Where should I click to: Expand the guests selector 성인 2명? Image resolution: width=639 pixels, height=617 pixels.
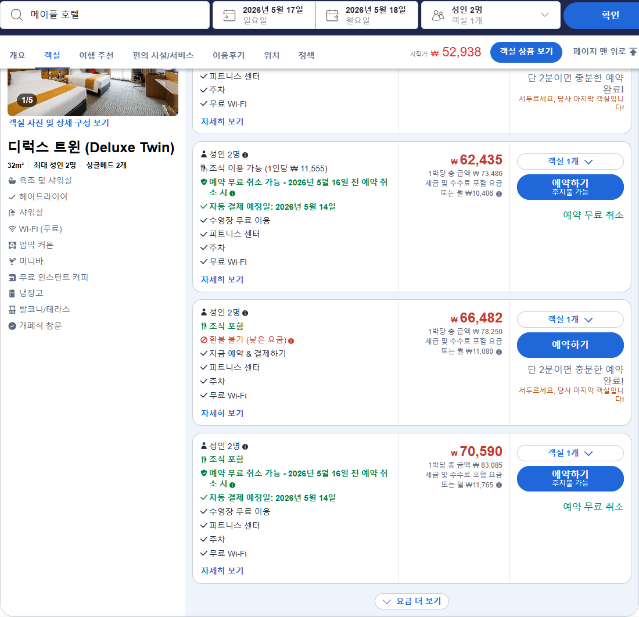[x=491, y=15]
